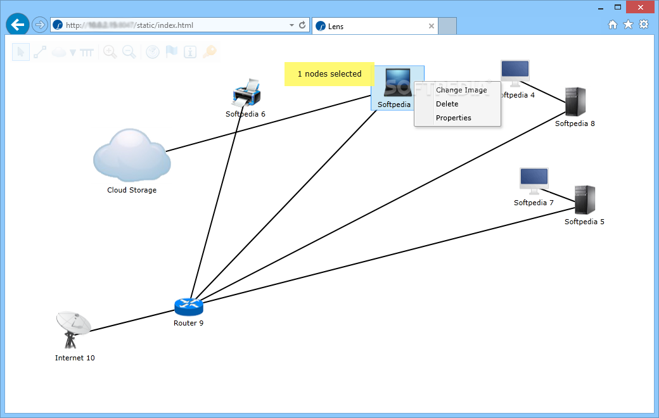Close the Lens tab
The height and width of the screenshot is (418, 659).
click(x=432, y=26)
